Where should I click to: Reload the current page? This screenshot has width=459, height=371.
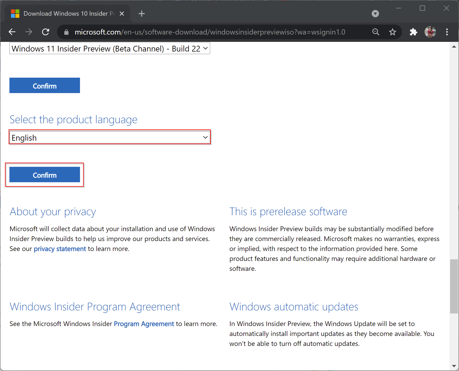(x=46, y=32)
